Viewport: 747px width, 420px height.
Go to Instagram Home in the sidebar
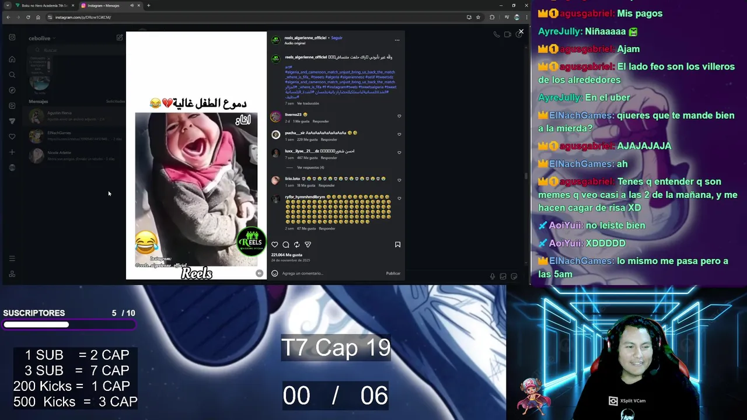tap(12, 59)
